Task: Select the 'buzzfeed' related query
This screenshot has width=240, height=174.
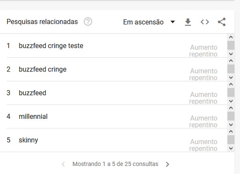Action: pyautogui.click(x=32, y=93)
